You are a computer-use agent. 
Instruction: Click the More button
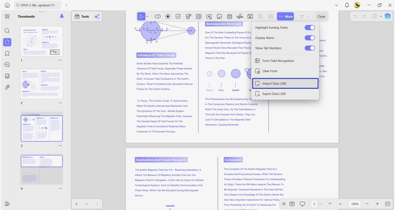(285, 16)
